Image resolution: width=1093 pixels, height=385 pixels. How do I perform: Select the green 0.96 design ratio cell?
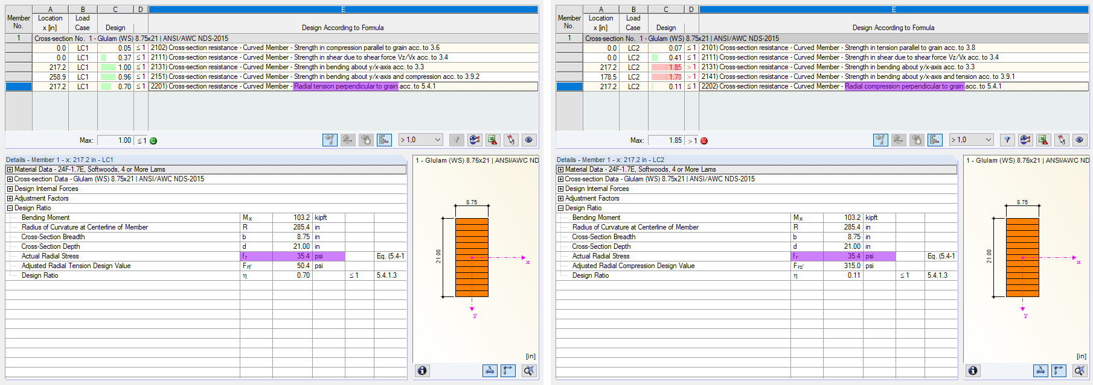tap(115, 77)
